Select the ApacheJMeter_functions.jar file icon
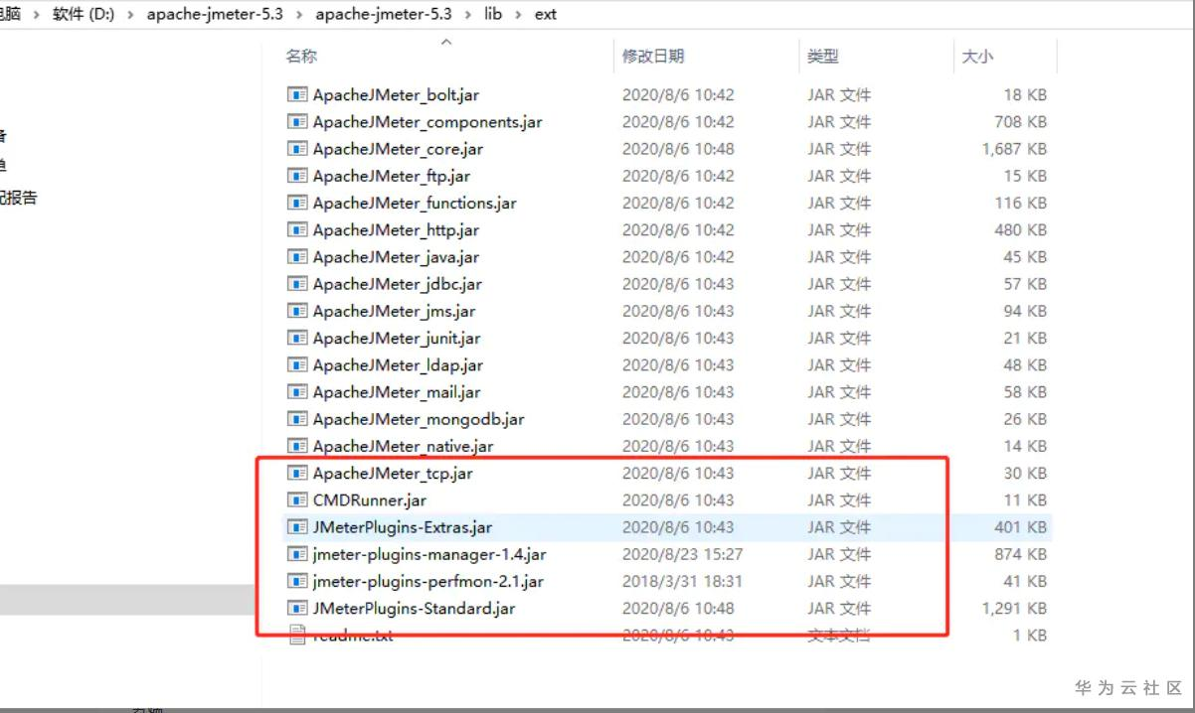The height and width of the screenshot is (713, 1195). pos(296,203)
